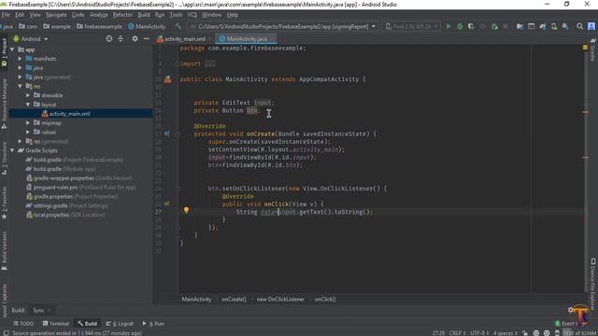Open the Event Log tool window
598x336 pixels.
(571, 324)
